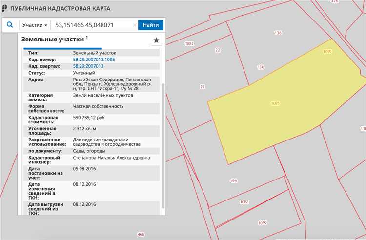Image resolution: width=366 pixels, height=240 pixels.
Task: Click engineer name Степанова Наталья Александровна
Action: tap(111, 158)
